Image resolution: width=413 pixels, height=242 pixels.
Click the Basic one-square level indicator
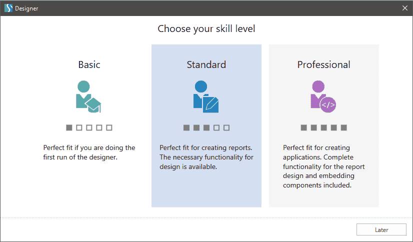tap(89, 127)
